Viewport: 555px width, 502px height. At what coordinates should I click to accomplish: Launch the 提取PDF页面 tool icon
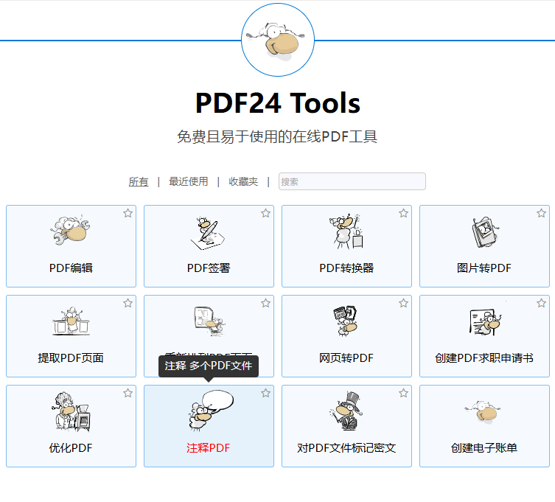[x=71, y=321]
